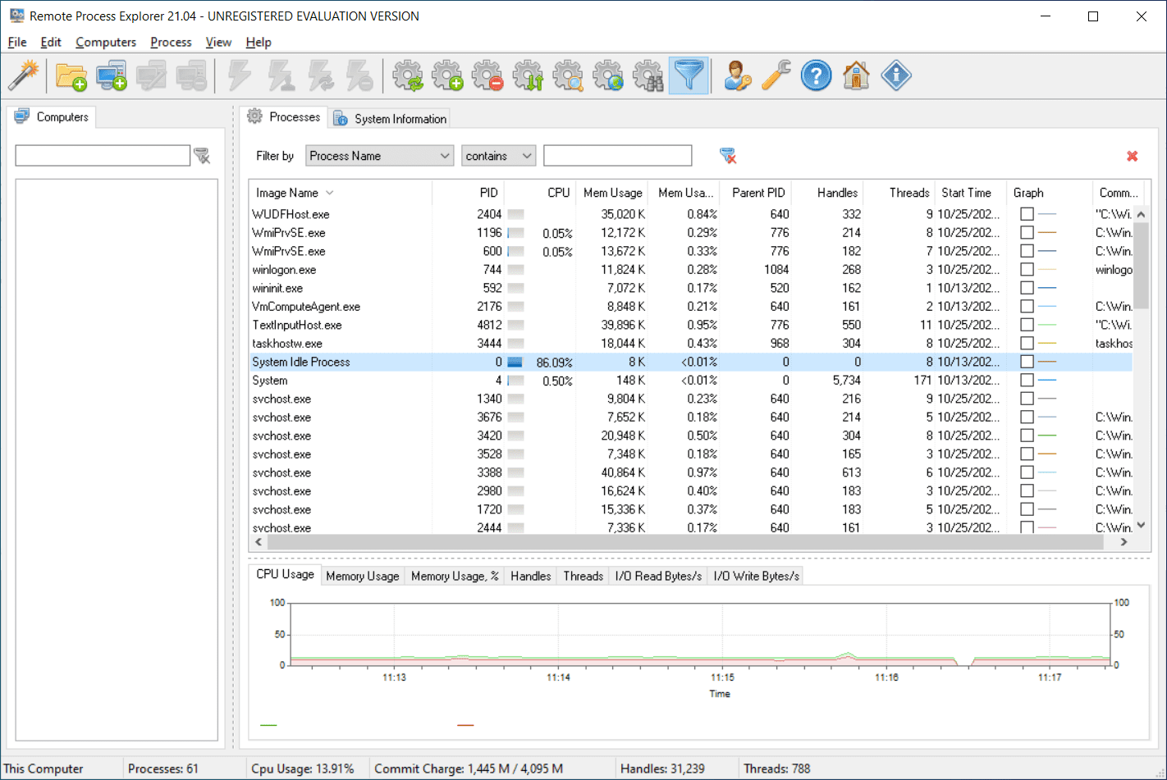The height and width of the screenshot is (780, 1167).
Task: Switch to I/O Write Bytes/s tab
Action: click(756, 576)
